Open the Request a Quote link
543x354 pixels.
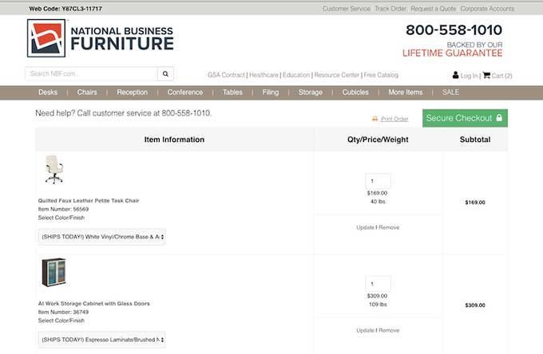pos(434,9)
